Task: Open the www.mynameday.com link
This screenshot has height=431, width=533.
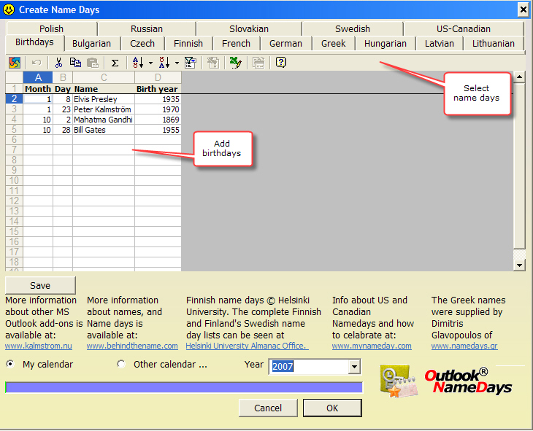Action: click(372, 346)
